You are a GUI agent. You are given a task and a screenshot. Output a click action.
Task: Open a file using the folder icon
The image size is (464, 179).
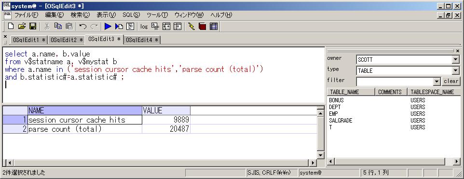[x=22, y=27]
